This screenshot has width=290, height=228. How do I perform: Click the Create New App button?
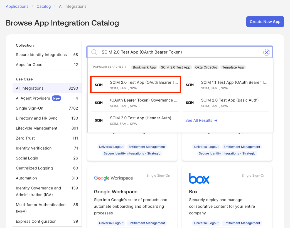click(265, 22)
